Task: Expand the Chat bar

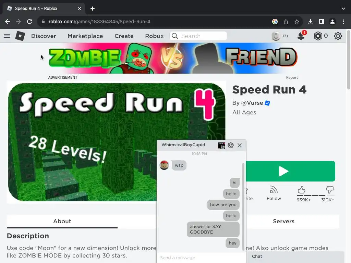Action: [x=295, y=257]
